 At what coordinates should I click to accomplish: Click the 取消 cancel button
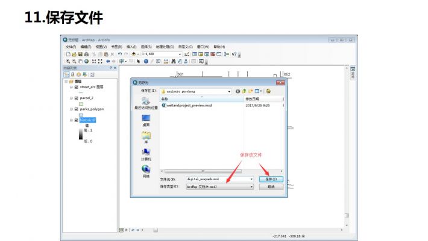point(271,187)
